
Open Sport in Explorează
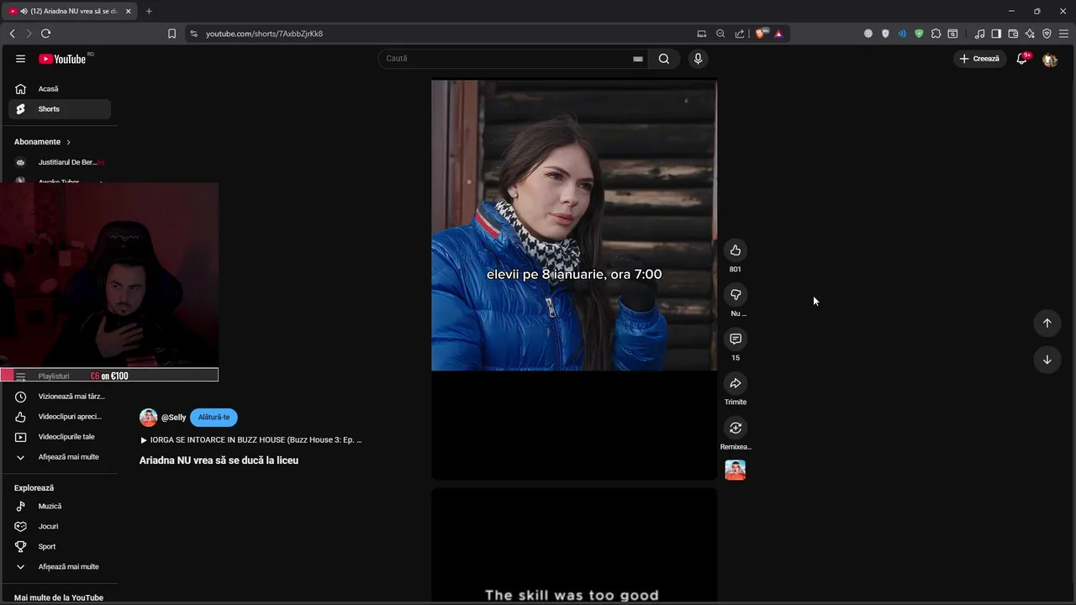pyautogui.click(x=60, y=547)
